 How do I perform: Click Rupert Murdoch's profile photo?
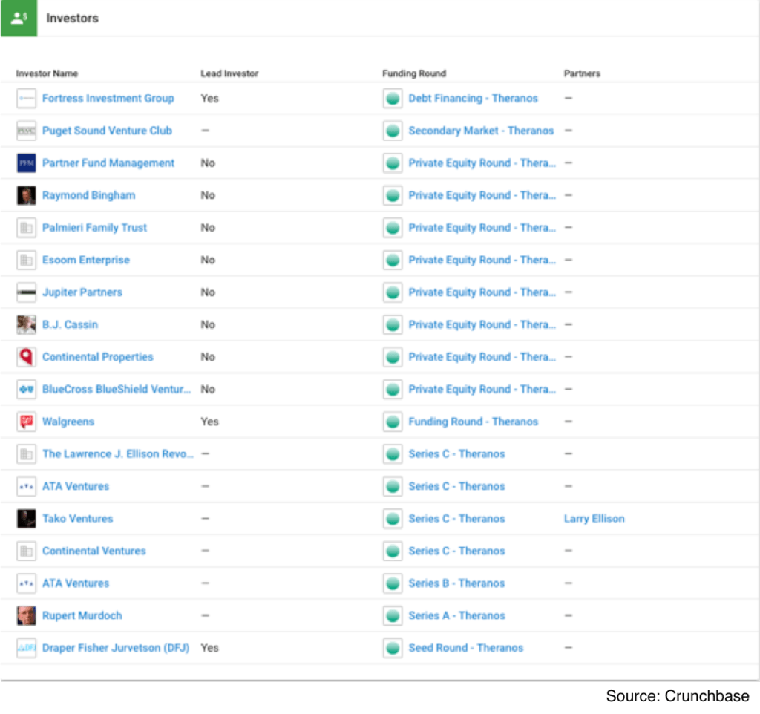coord(26,615)
